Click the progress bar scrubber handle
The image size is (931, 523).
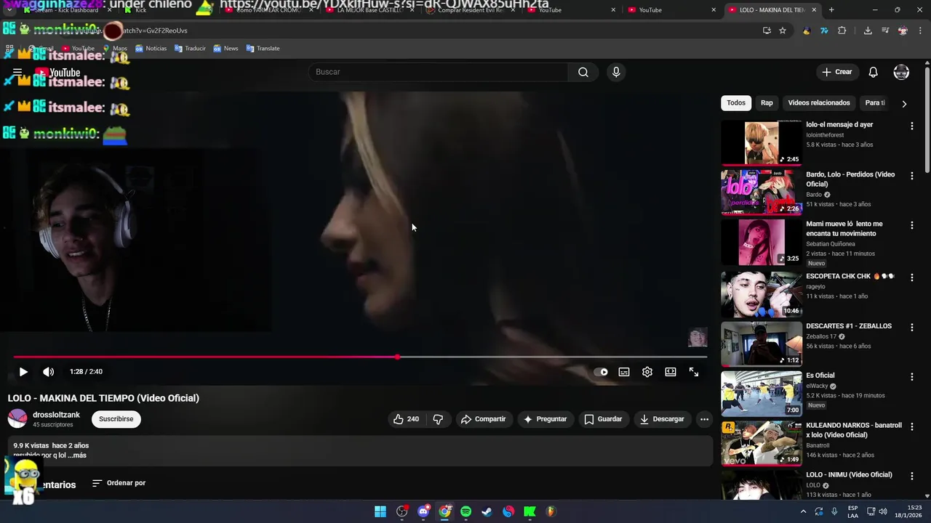click(397, 357)
